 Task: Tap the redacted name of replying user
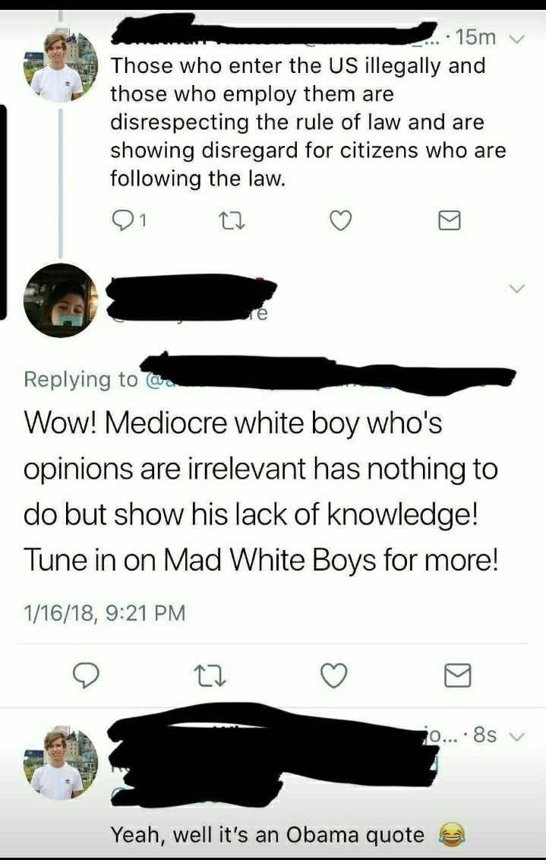pos(192,297)
